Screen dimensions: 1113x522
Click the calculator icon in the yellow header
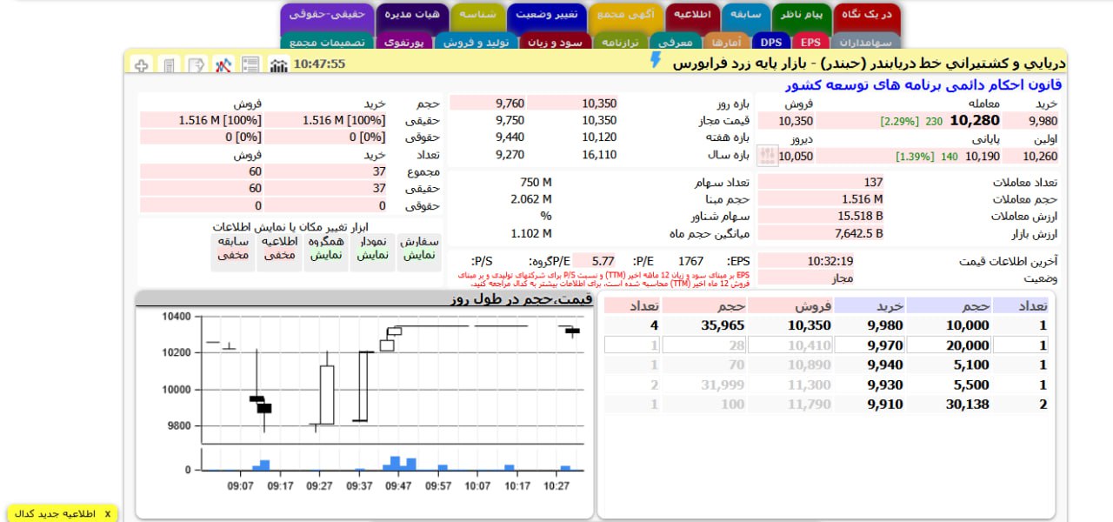tap(169, 64)
